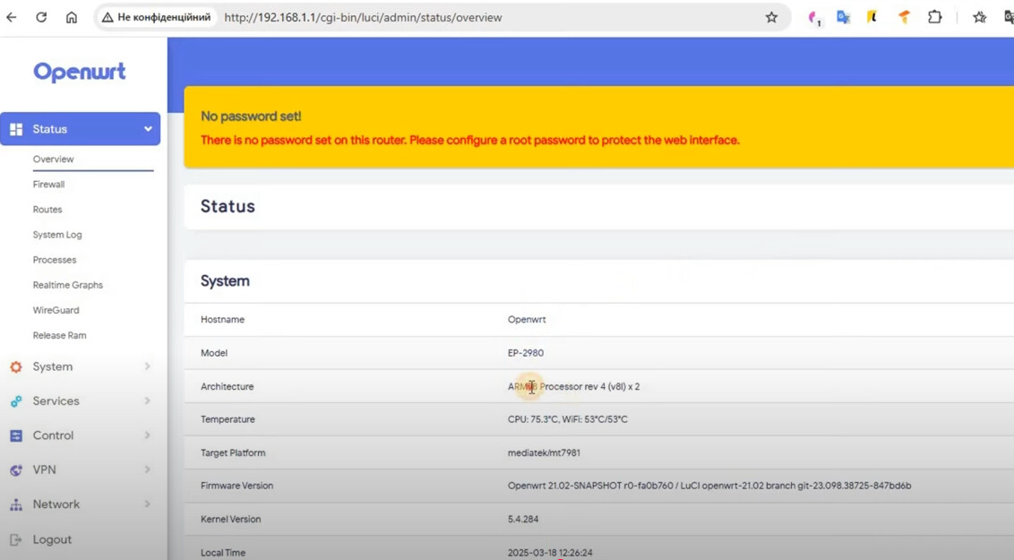Open the Firewall status page

point(48,185)
